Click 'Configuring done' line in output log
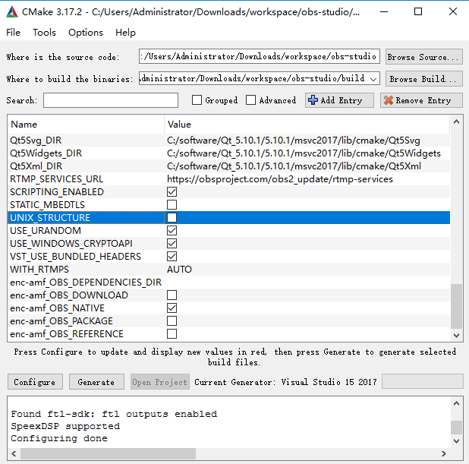This screenshot has width=469, height=464. tap(59, 438)
